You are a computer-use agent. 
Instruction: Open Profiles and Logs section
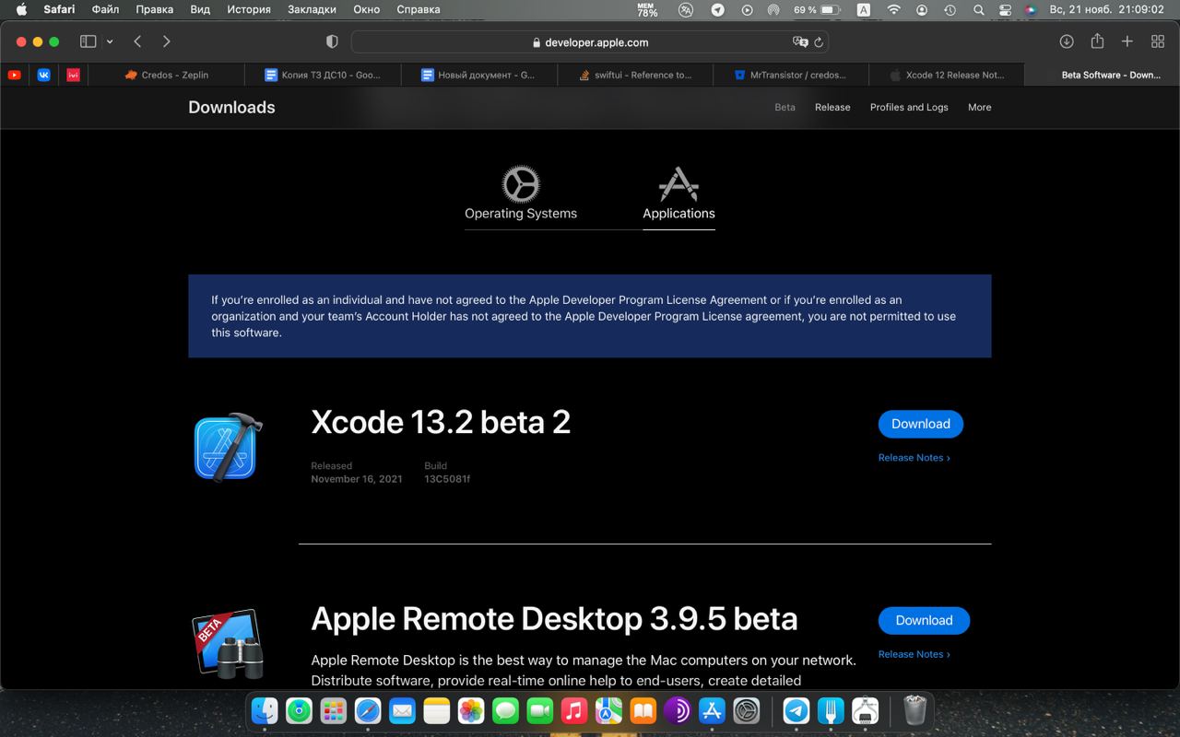(909, 107)
